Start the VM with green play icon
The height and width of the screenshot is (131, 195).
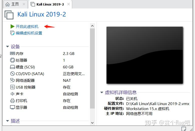12,26
